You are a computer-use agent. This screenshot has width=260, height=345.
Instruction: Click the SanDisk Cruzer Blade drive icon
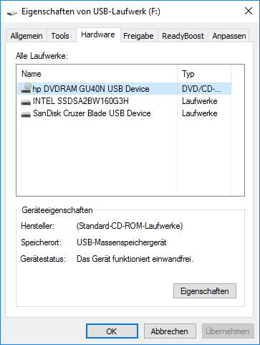coord(26,114)
